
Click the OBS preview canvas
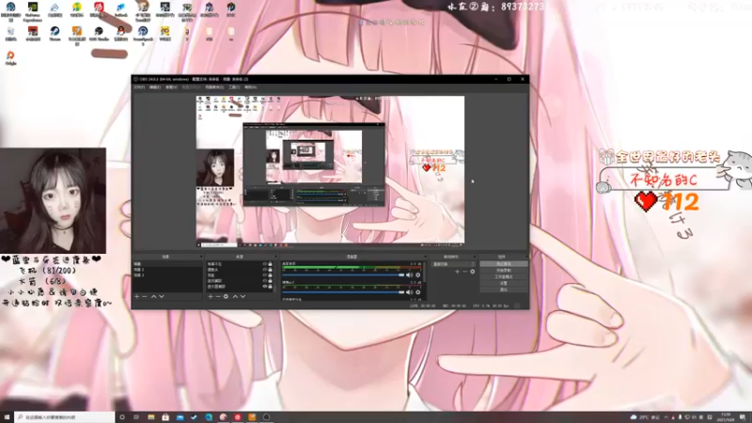pos(330,170)
